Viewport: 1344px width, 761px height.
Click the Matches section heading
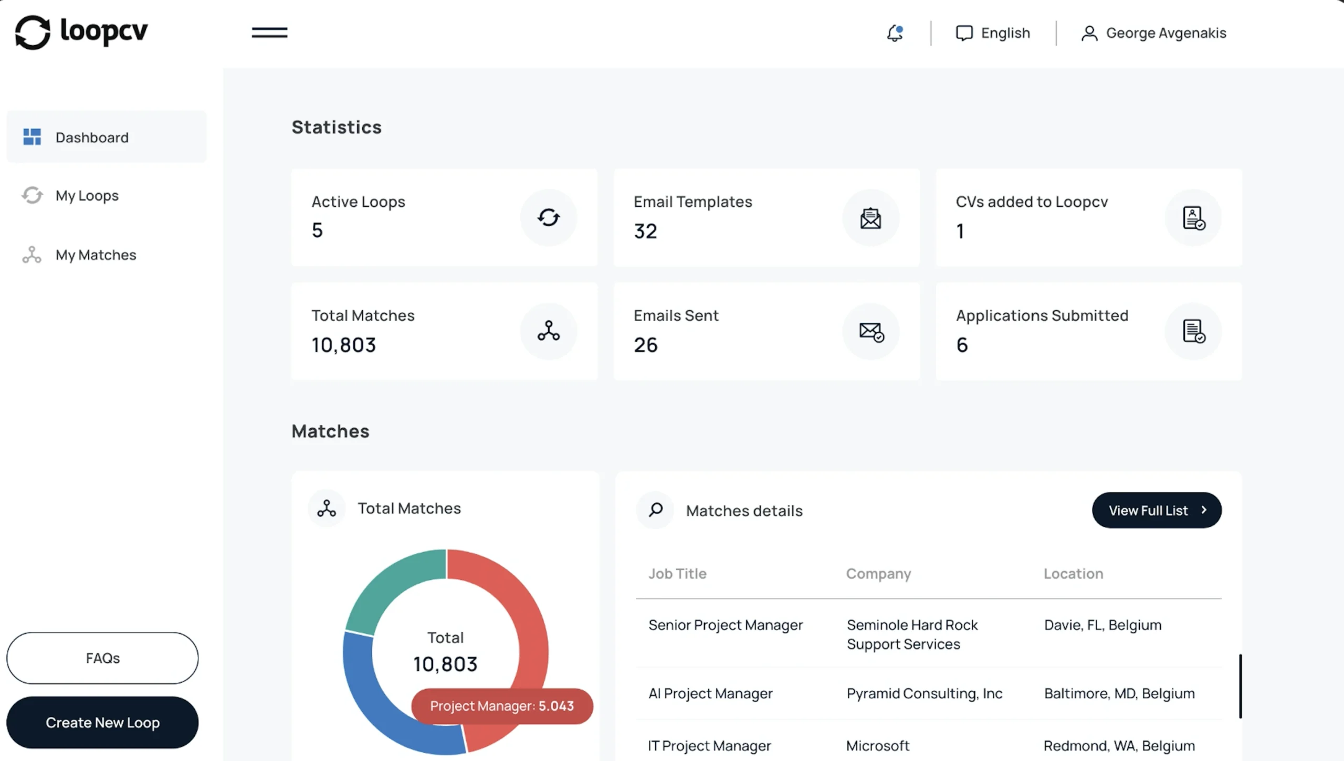tap(330, 431)
